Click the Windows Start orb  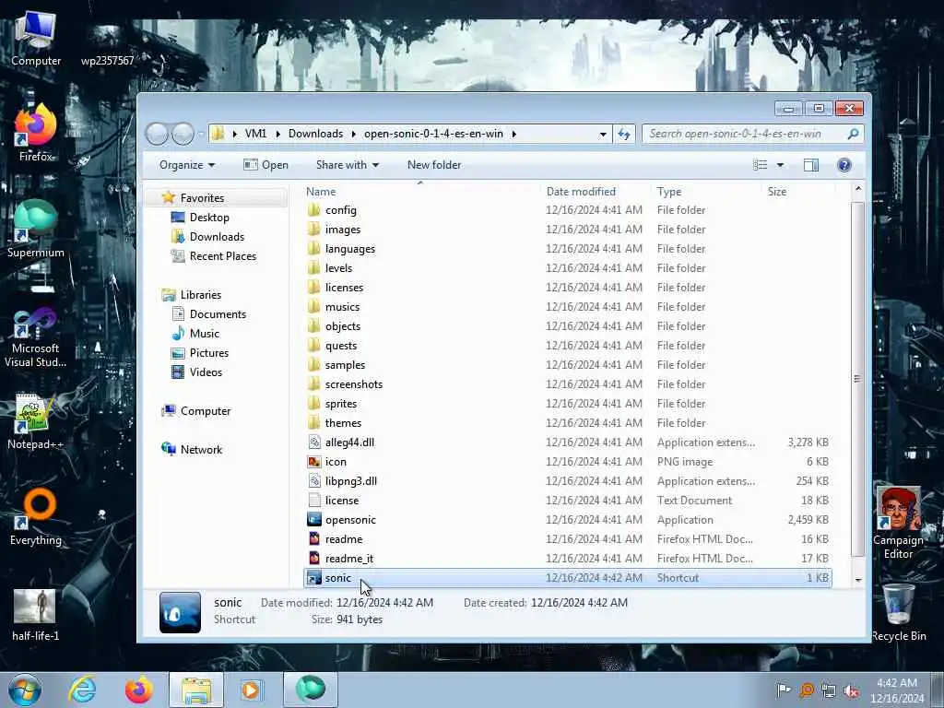(x=25, y=690)
